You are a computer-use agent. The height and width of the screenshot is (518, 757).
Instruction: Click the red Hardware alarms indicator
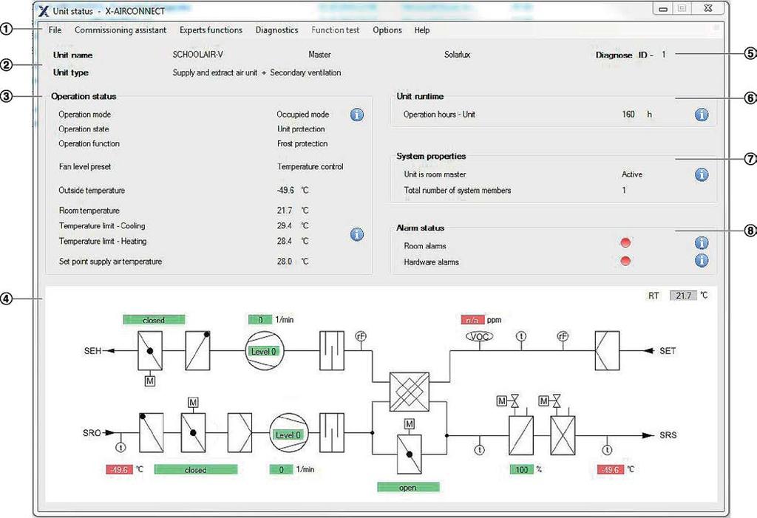pos(625,261)
